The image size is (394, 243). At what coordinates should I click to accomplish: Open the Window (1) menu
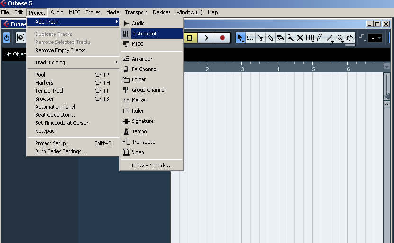tap(189, 12)
